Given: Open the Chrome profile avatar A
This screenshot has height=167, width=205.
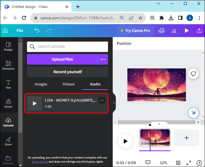Looking at the screenshot, I should point(190,18).
